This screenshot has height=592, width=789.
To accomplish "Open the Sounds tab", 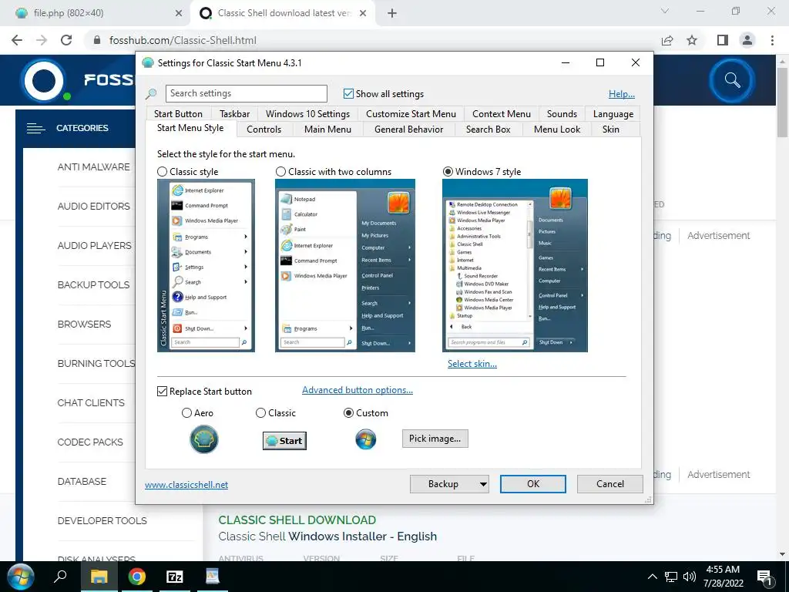I will 562,114.
